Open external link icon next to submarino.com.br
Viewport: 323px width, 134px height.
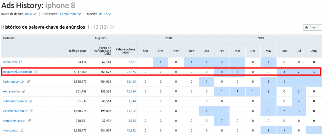coord(31,101)
